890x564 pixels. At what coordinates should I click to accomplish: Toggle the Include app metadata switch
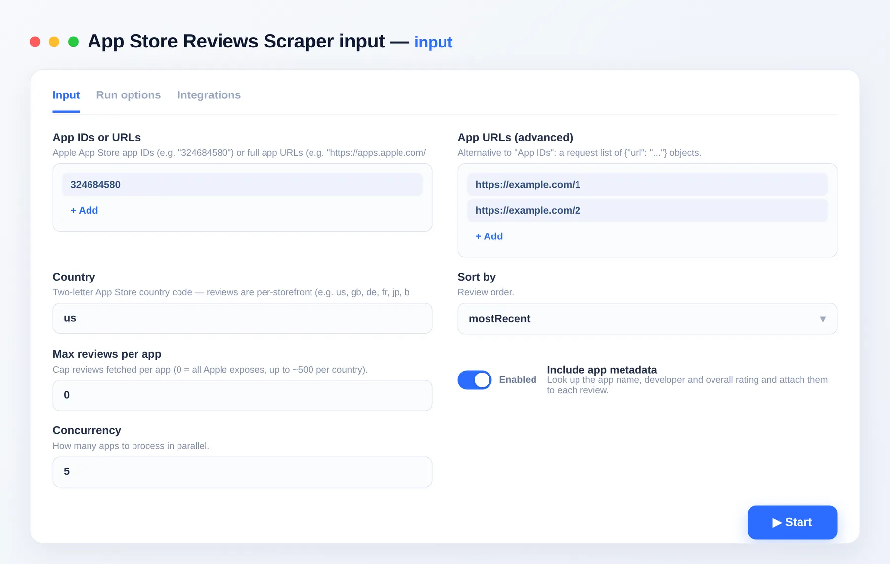(x=475, y=380)
